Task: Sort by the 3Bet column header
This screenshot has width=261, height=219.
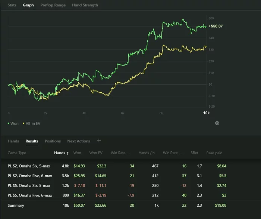Action: click(x=194, y=153)
